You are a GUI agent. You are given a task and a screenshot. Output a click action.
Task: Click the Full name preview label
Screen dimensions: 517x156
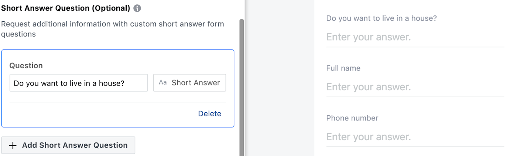[343, 68]
